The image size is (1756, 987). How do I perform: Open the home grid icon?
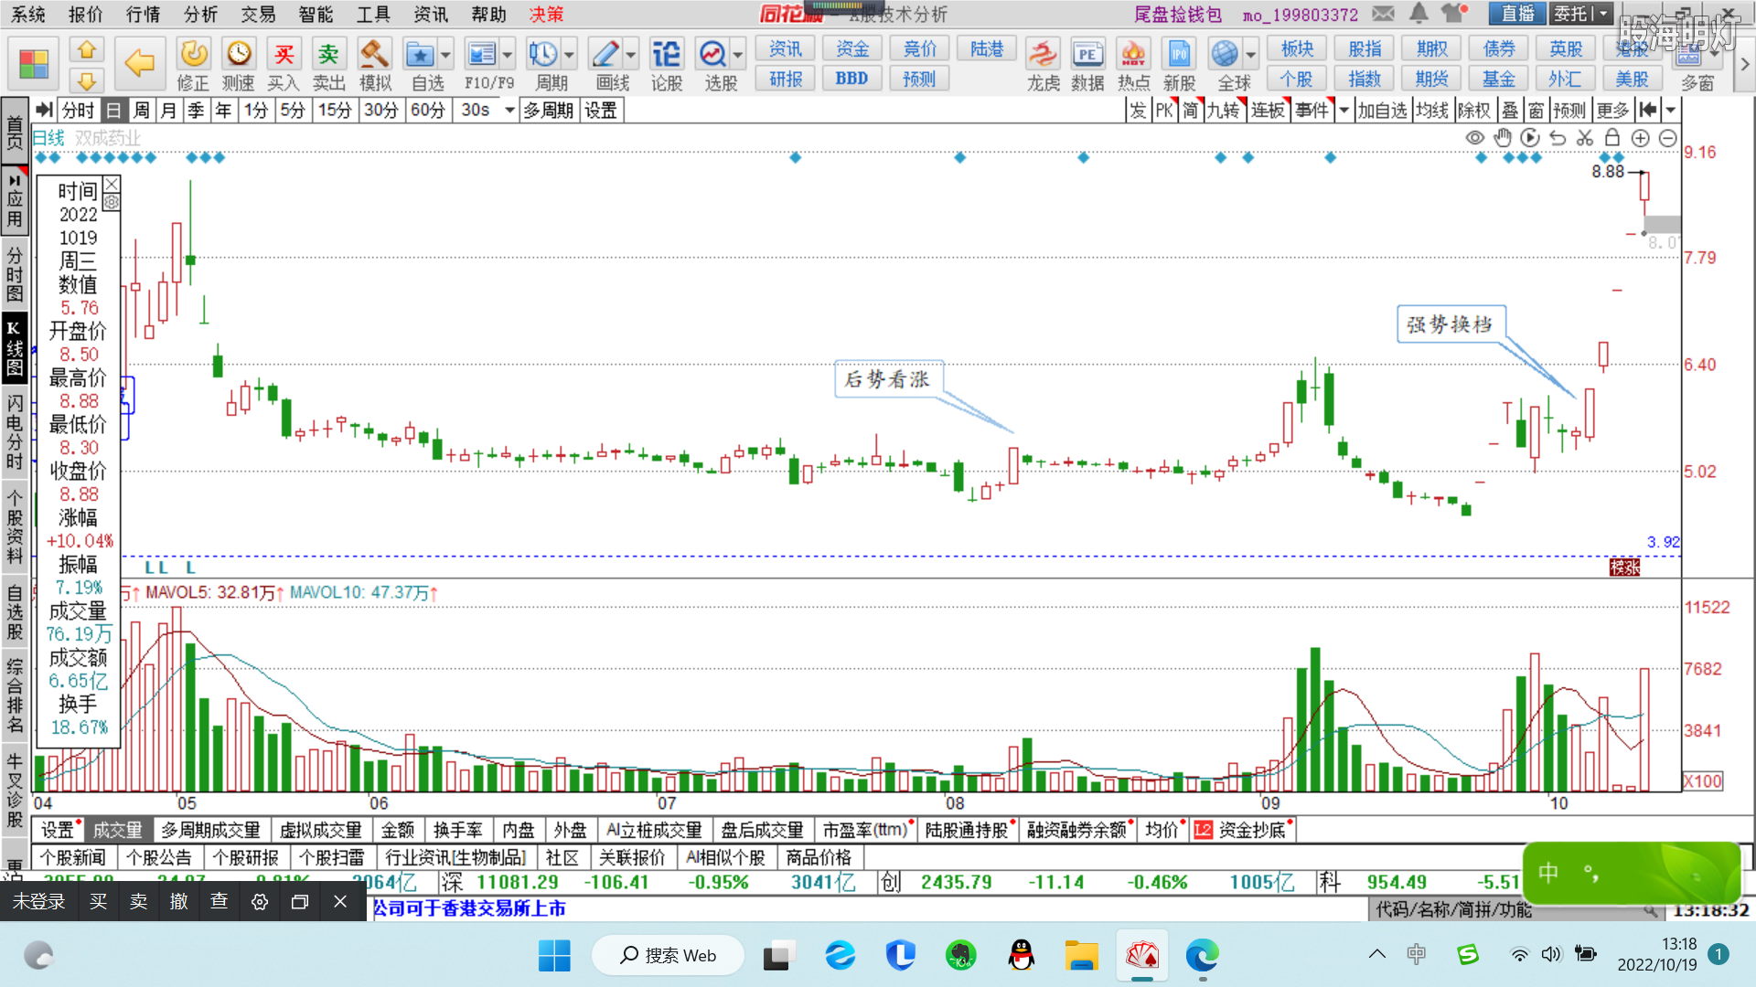coord(34,64)
